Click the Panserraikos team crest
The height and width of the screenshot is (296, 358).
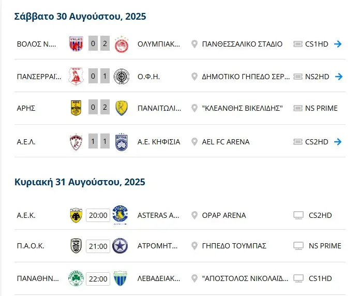77,77
